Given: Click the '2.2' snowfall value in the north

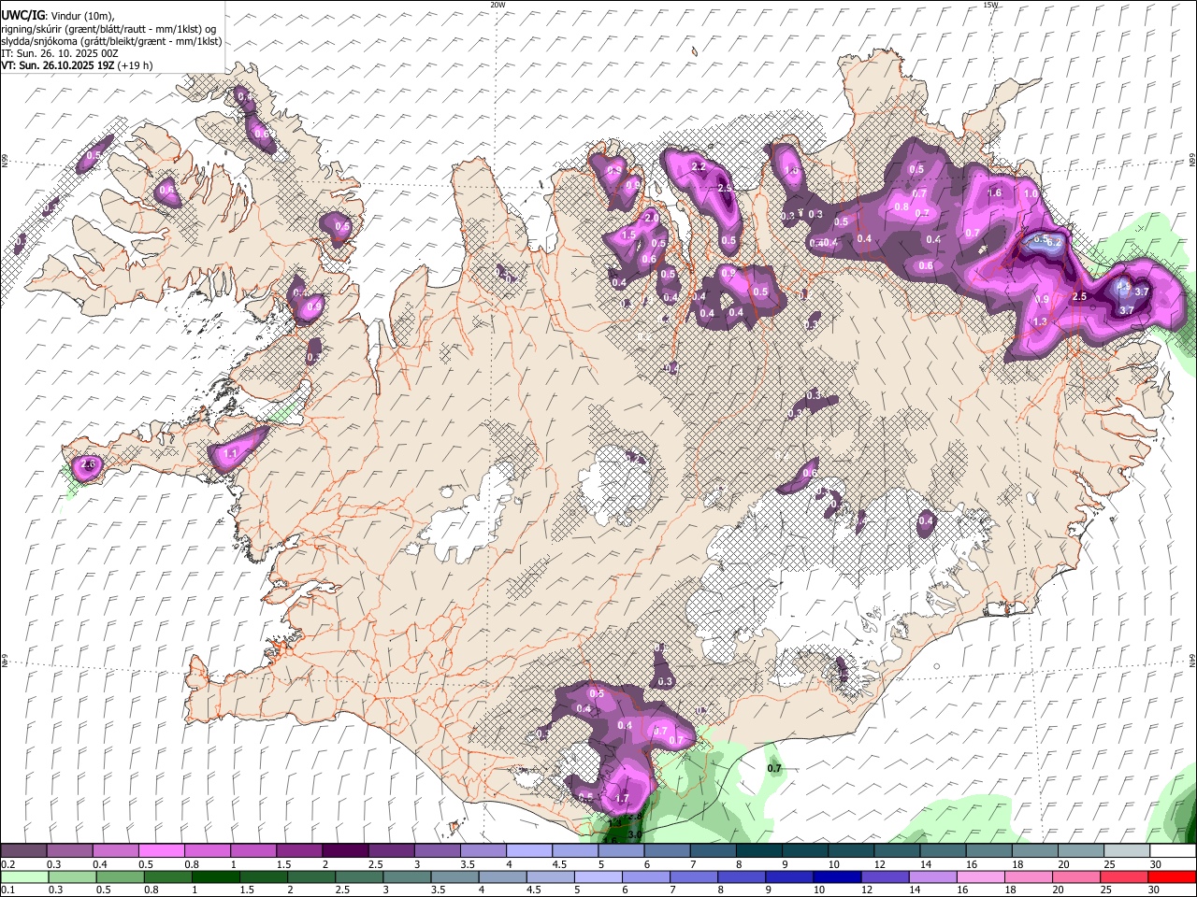Looking at the screenshot, I should point(698,166).
